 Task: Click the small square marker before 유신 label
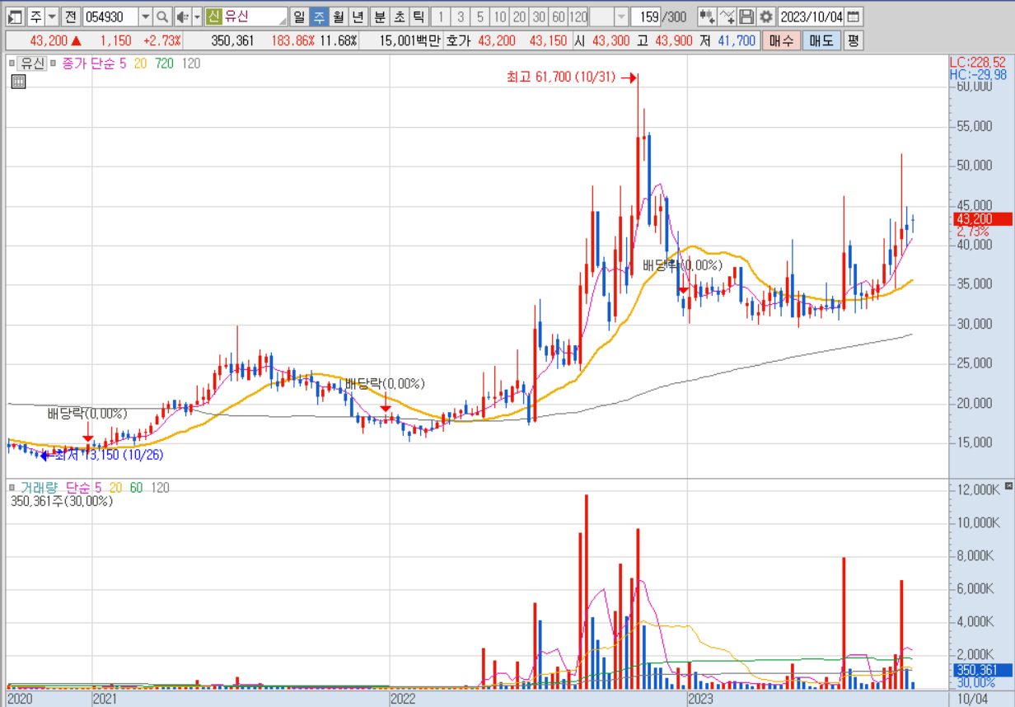[x=12, y=63]
